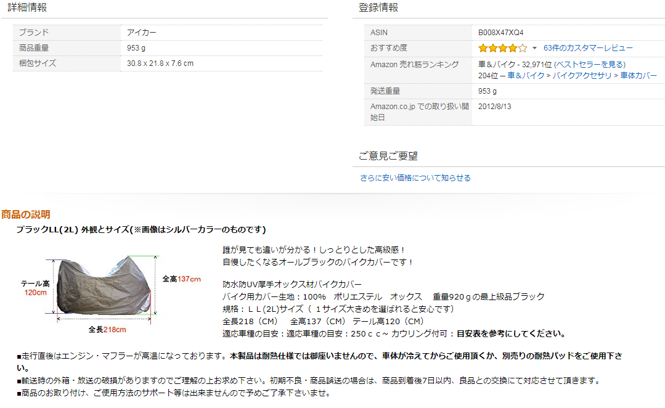Screen dimensions: 665x408
Task: Click the 全長218cm label under the diagram
Action: pyautogui.click(x=107, y=329)
